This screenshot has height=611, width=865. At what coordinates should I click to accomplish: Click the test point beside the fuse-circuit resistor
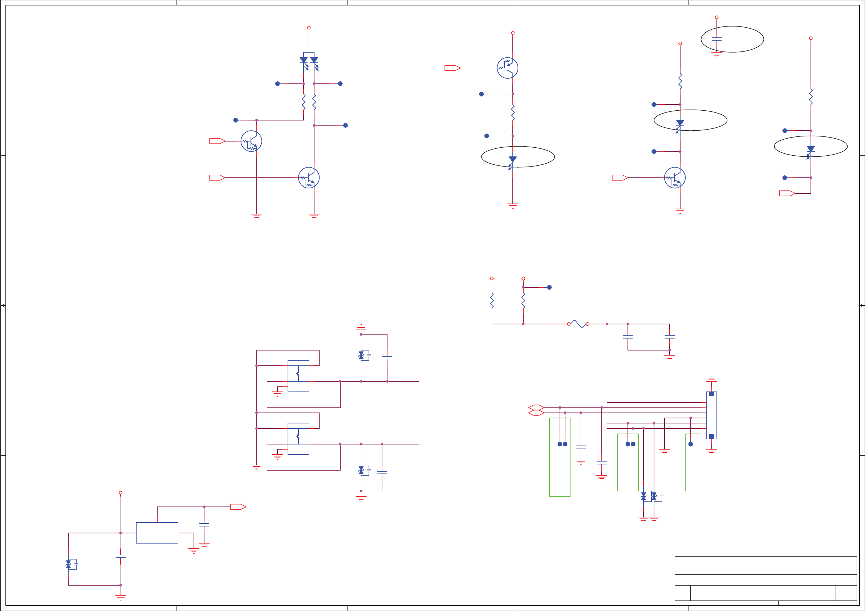549,287
